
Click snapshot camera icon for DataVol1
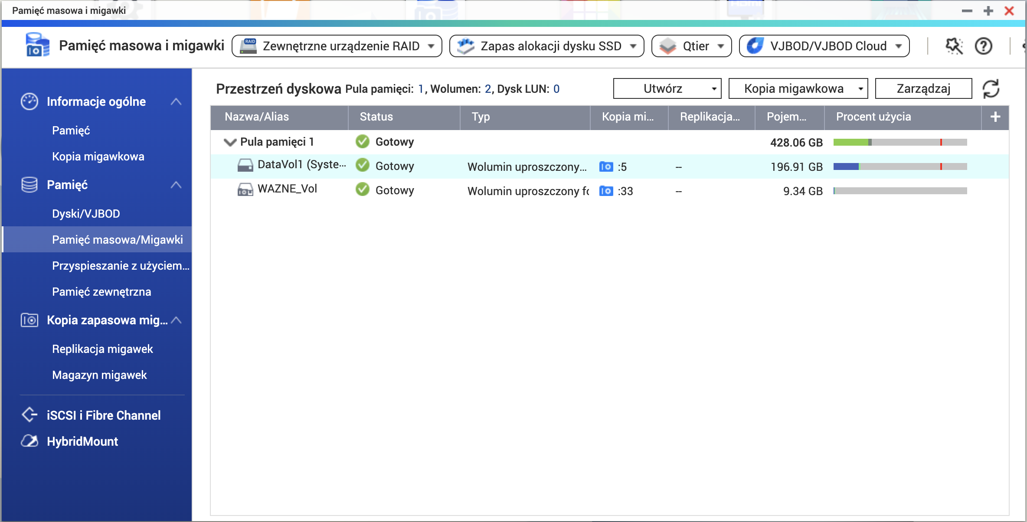tap(606, 166)
